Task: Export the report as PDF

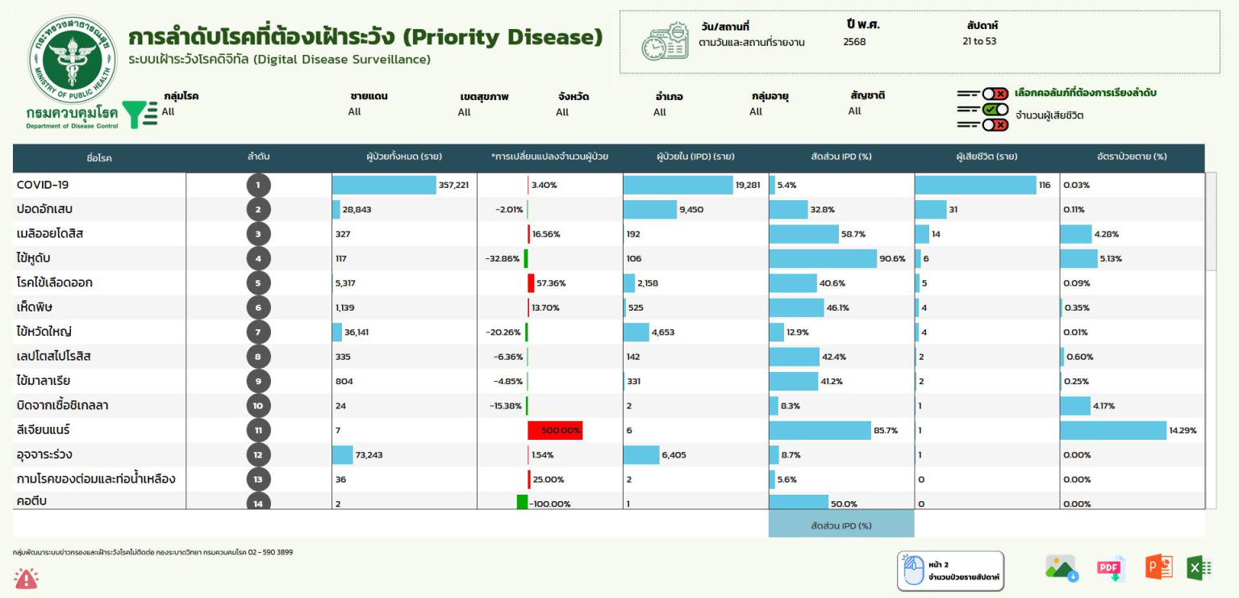Action: 1111,568
